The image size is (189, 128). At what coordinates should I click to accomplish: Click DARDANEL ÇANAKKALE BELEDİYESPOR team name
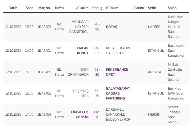pyautogui.click(x=118, y=114)
